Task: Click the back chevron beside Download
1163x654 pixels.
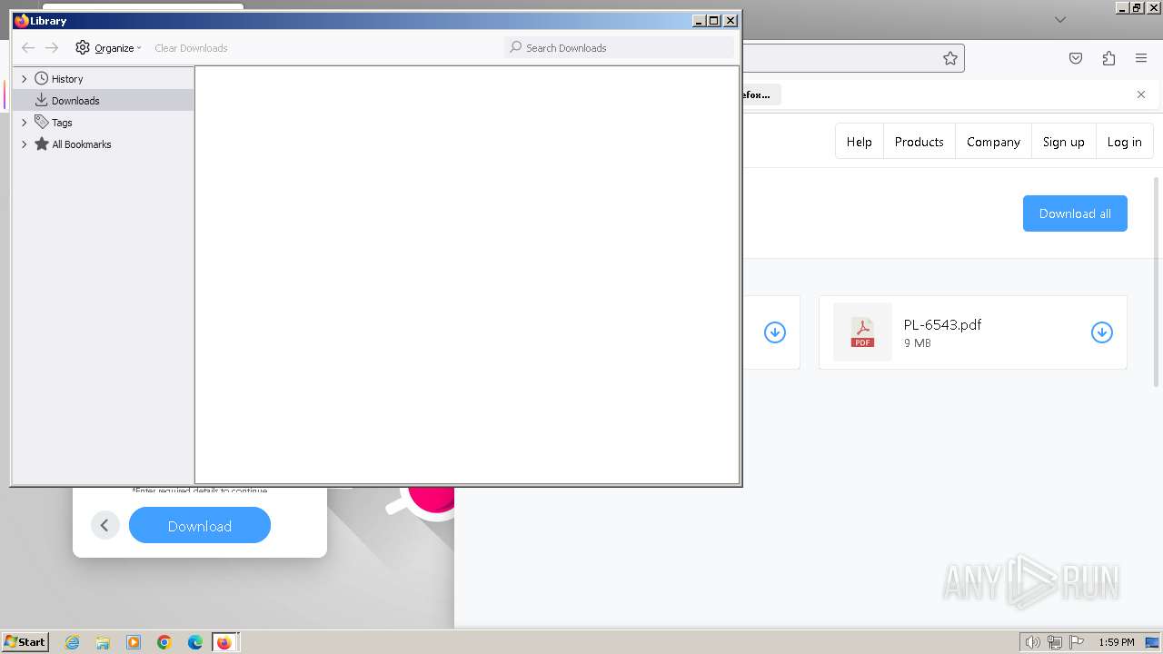Action: point(105,525)
